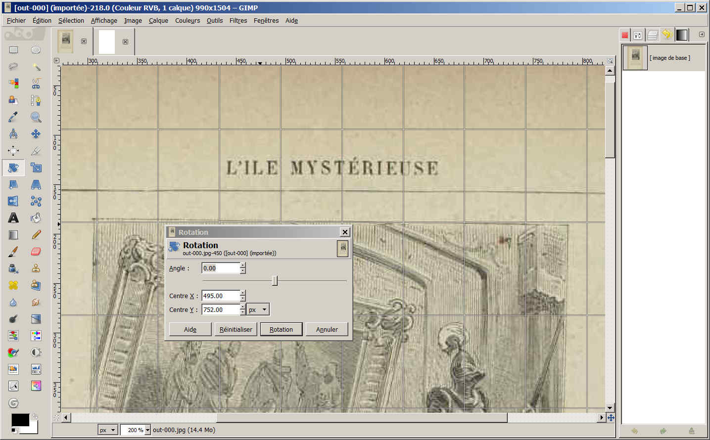Toggle quick mask at canvas corner
710x440 pixels.
click(56, 418)
